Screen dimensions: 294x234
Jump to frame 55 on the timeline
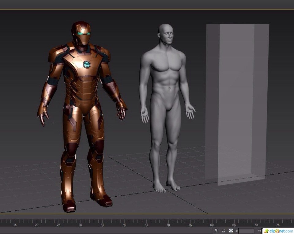pos(190,225)
